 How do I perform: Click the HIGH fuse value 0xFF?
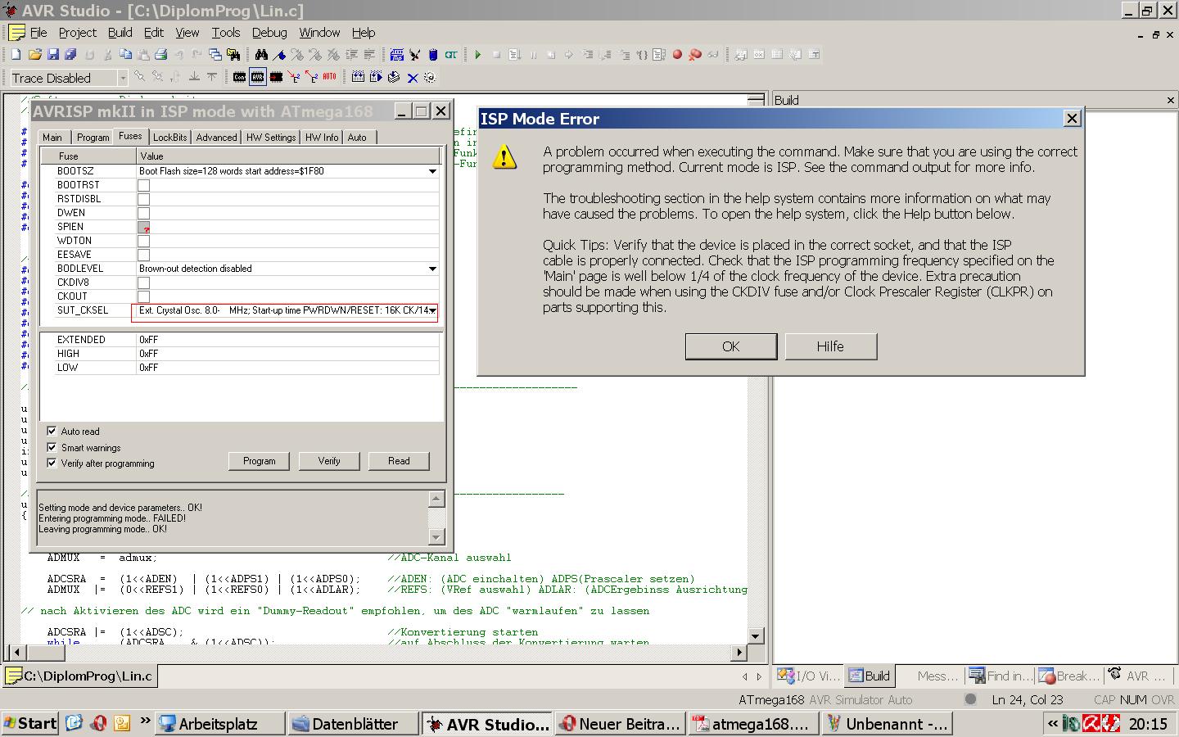(x=149, y=354)
